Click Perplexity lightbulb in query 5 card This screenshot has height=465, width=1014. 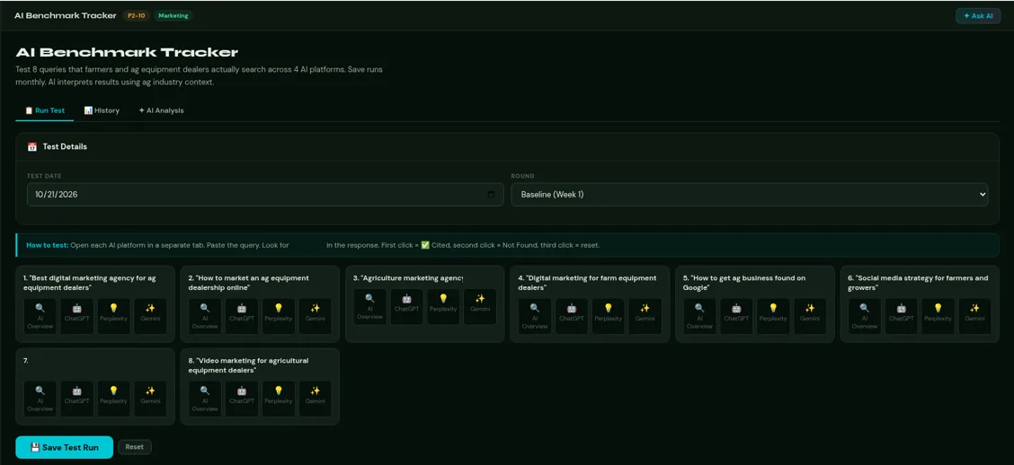773,308
